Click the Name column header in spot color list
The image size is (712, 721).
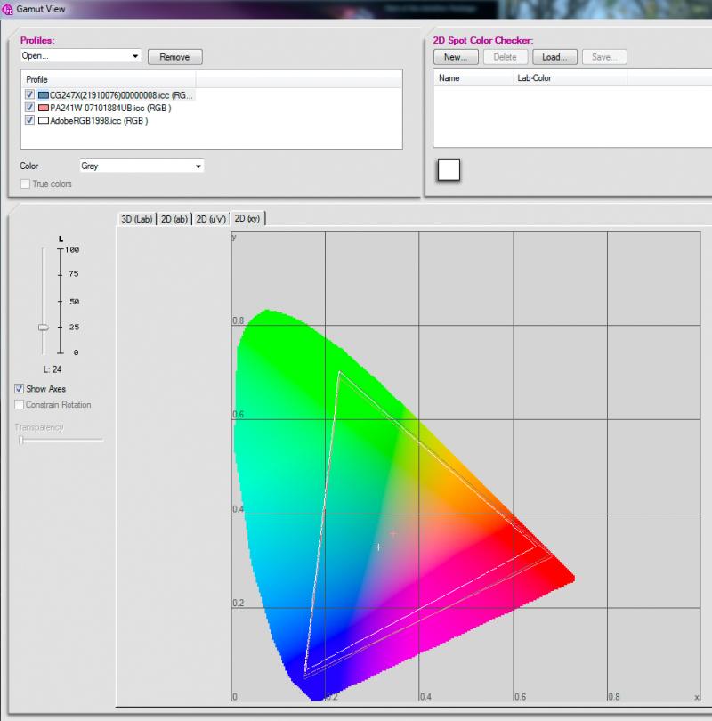coord(473,78)
